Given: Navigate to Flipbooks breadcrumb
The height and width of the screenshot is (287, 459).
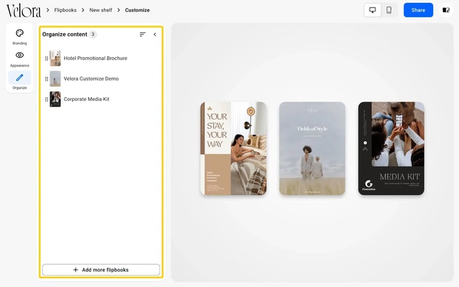Looking at the screenshot, I should pyautogui.click(x=65, y=10).
